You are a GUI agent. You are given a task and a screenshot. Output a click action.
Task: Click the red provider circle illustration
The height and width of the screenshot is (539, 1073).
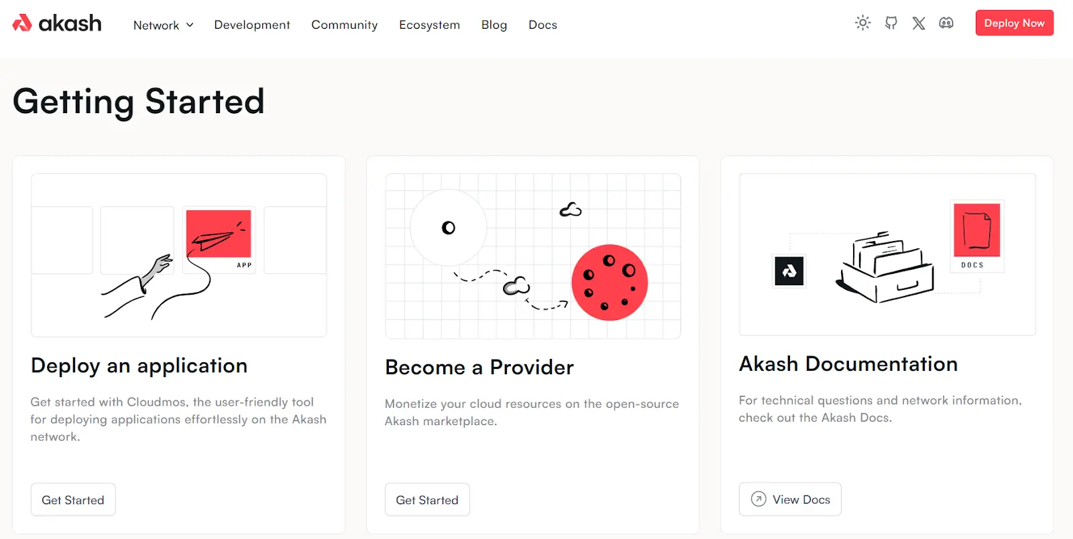click(x=610, y=282)
